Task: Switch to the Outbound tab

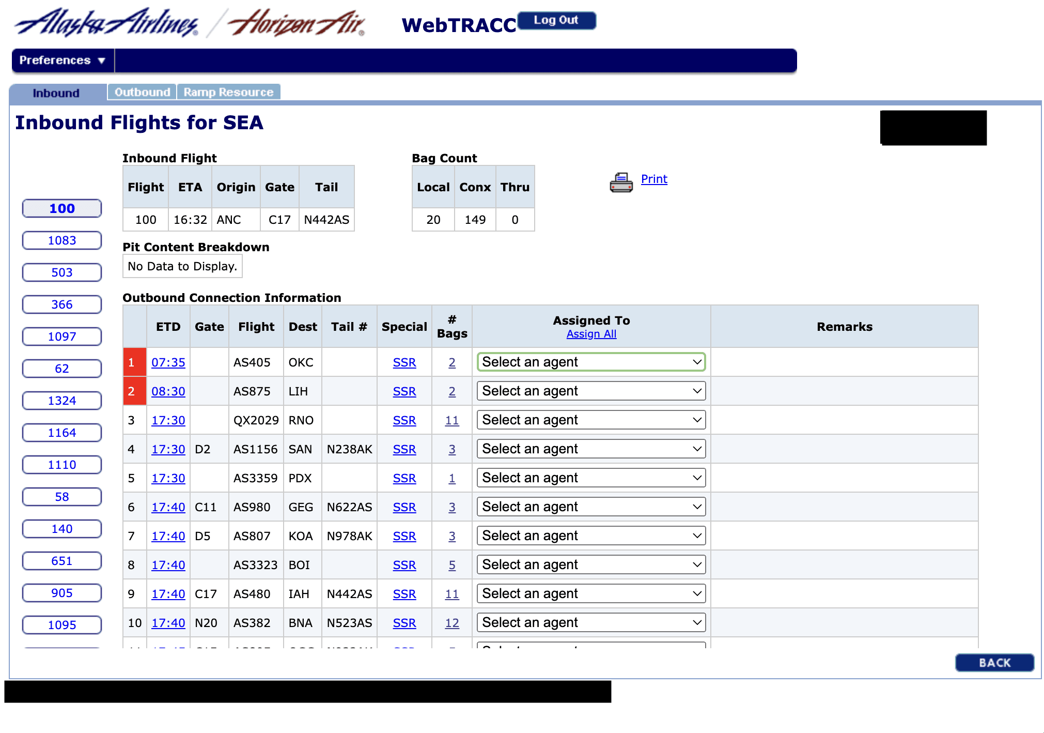Action: tap(142, 92)
